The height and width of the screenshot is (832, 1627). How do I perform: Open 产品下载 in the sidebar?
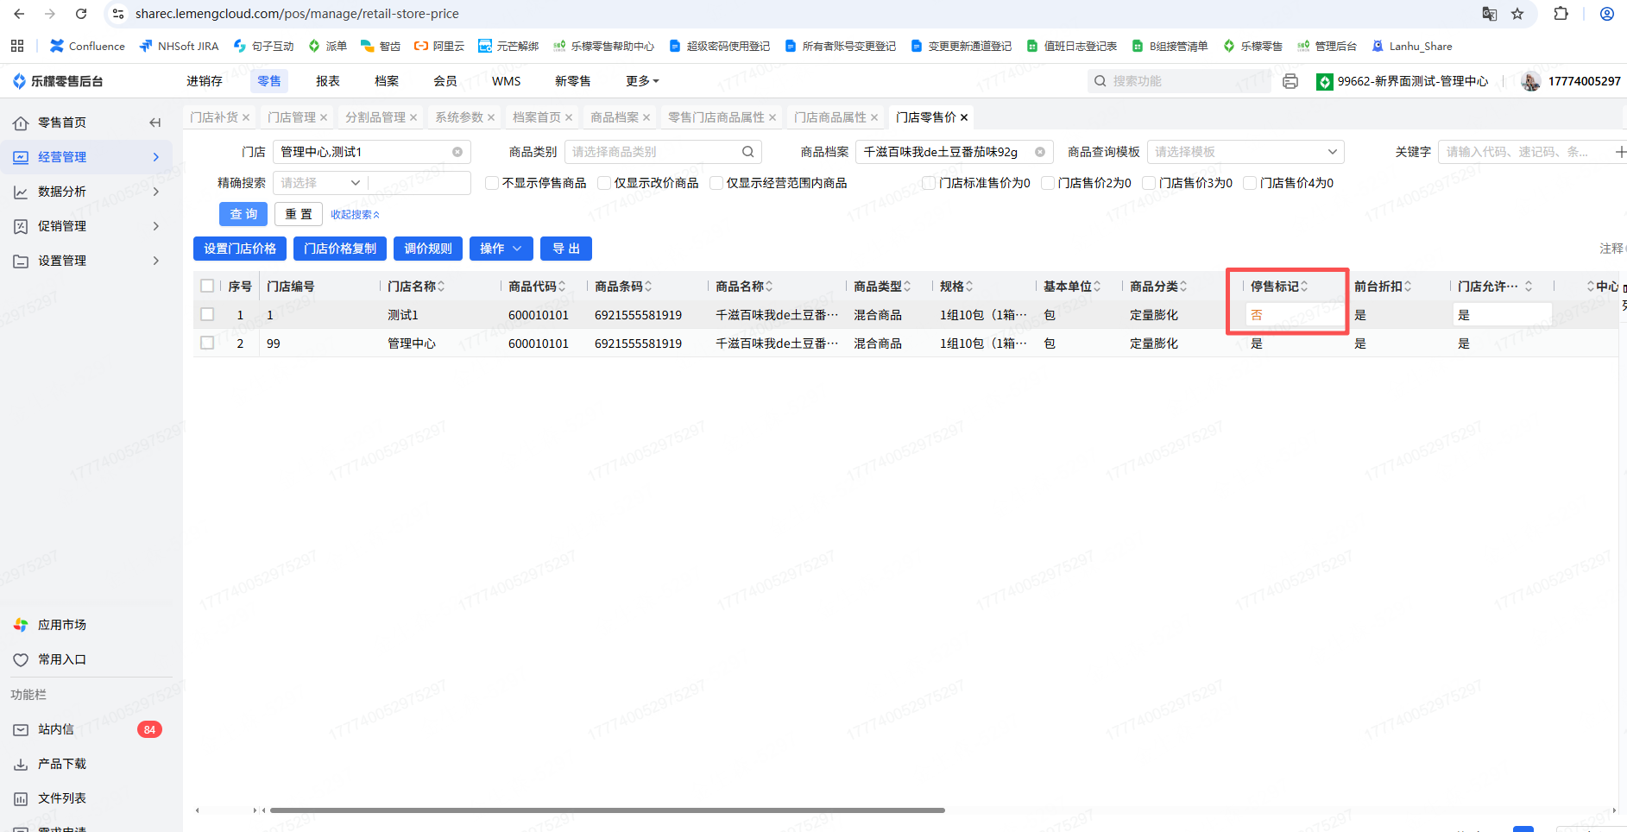pyautogui.click(x=62, y=764)
